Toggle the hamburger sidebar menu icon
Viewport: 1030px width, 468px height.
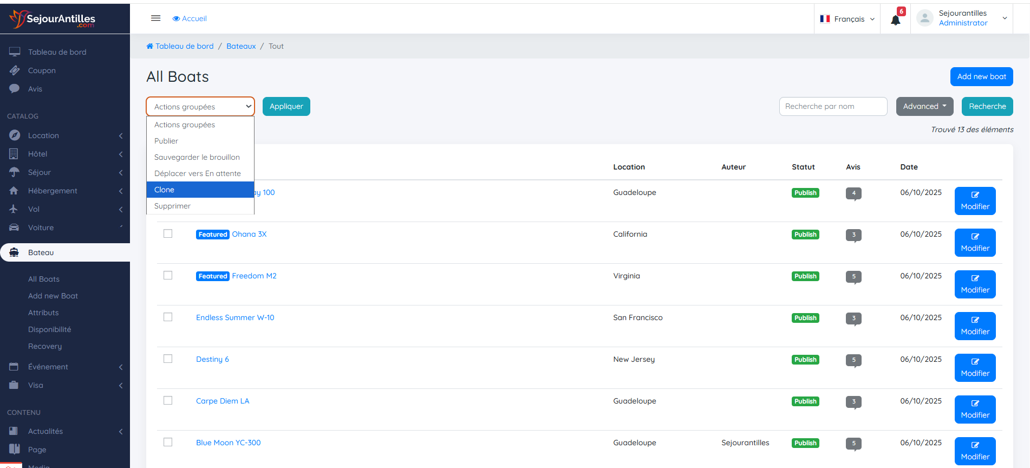[155, 18]
